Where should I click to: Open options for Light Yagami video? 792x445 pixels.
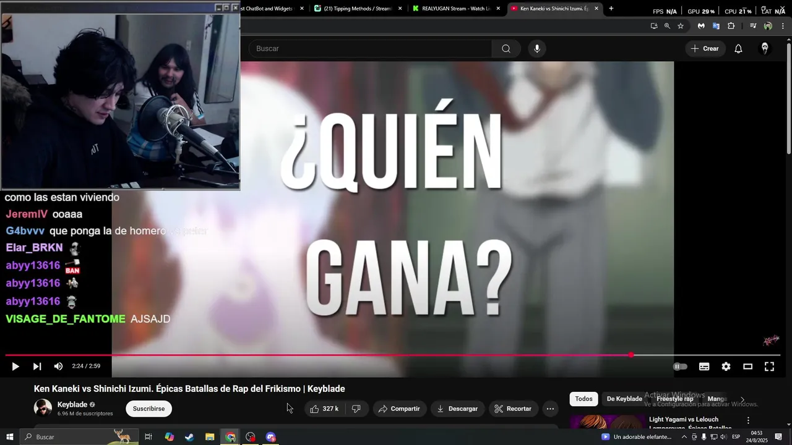(x=748, y=420)
